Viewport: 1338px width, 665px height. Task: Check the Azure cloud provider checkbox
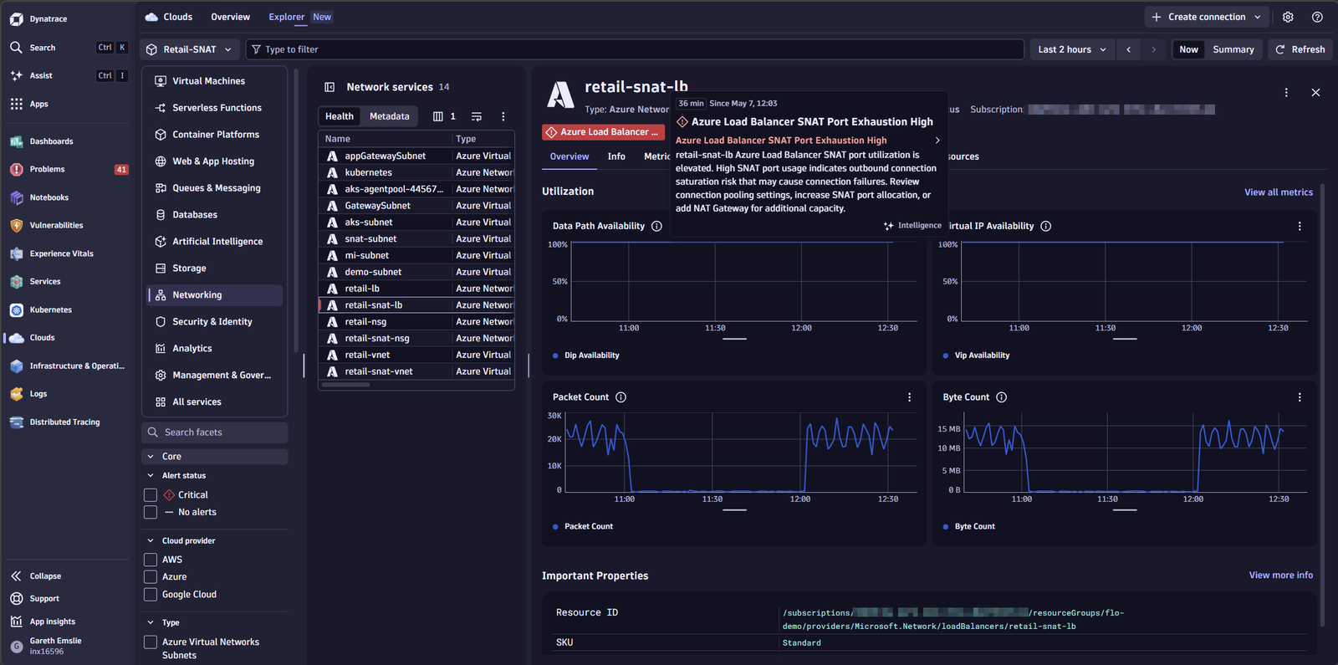click(x=151, y=577)
